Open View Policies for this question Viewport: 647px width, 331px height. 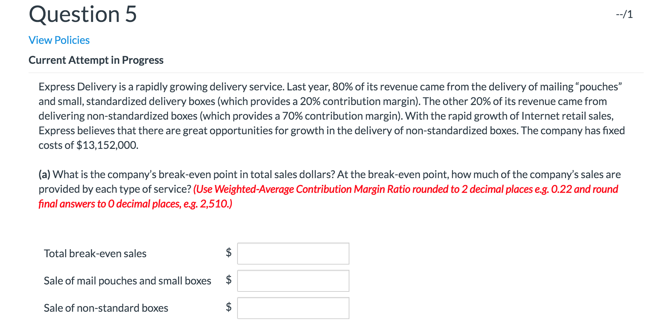[58, 40]
